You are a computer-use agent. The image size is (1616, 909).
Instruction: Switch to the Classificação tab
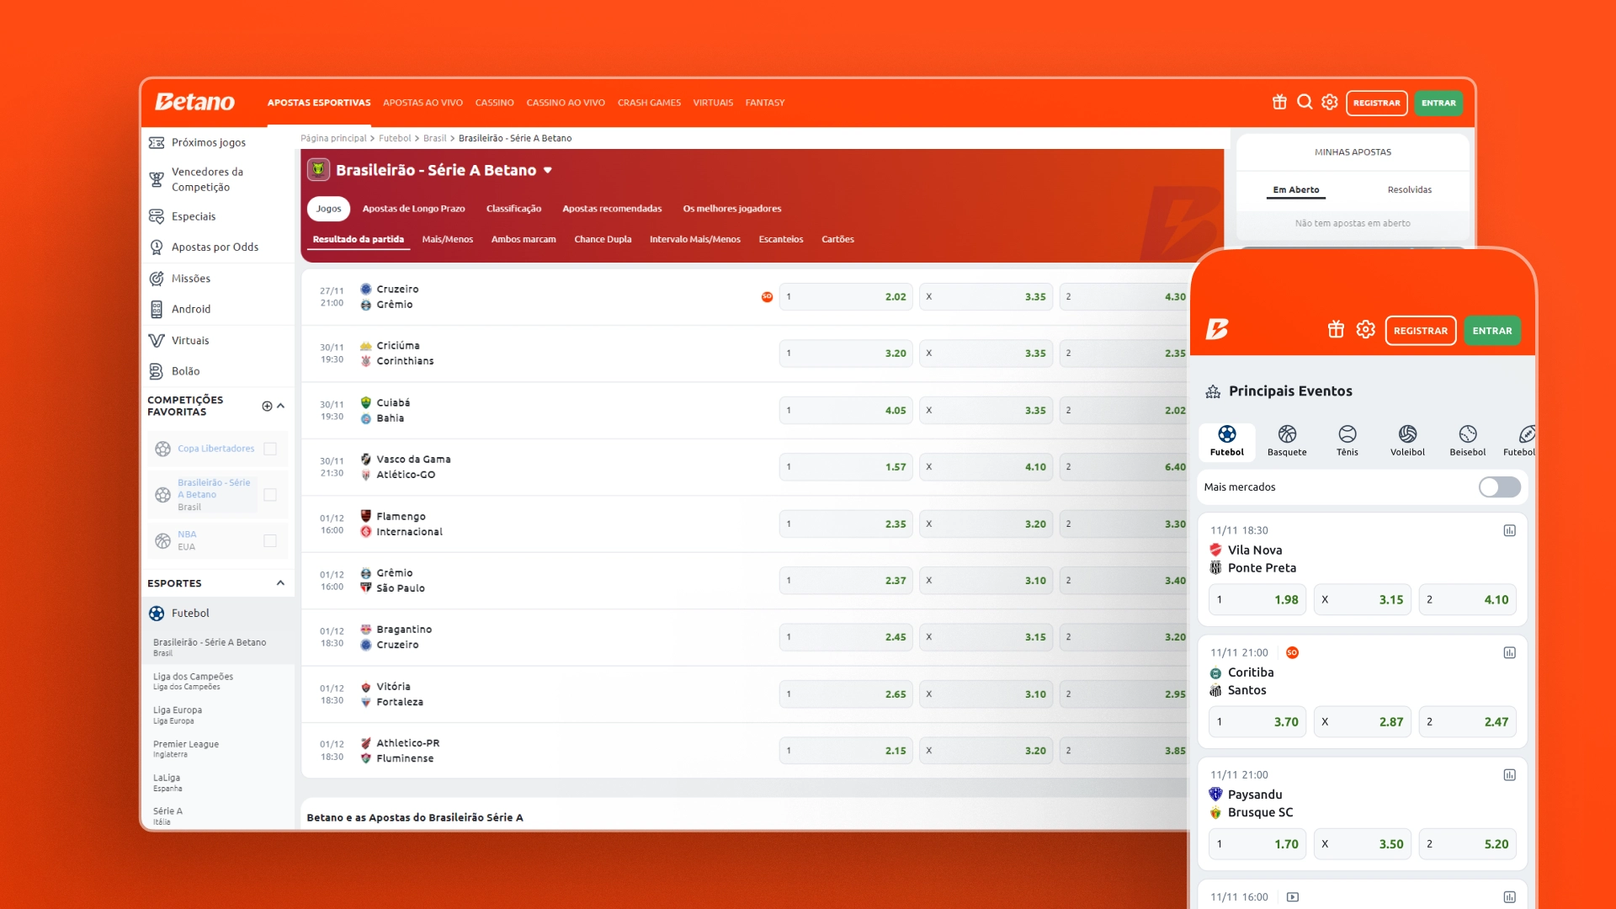pos(513,209)
